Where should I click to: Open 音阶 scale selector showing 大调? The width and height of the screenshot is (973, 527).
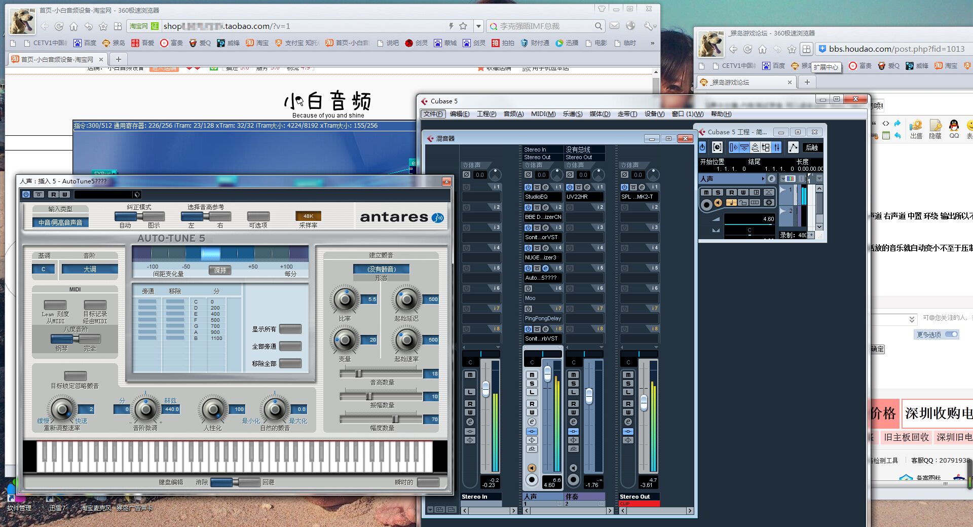[90, 269]
